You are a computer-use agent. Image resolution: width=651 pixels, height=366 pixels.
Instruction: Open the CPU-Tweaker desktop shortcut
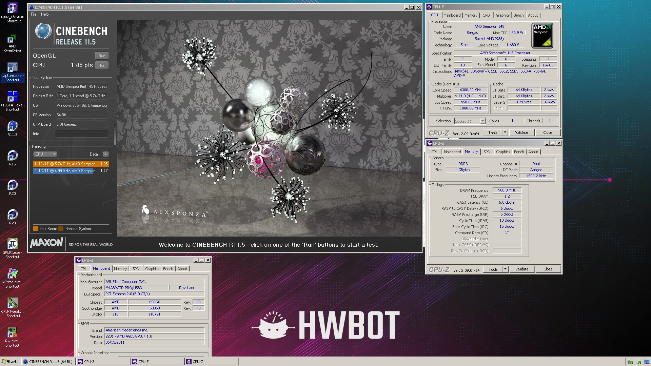[13, 308]
